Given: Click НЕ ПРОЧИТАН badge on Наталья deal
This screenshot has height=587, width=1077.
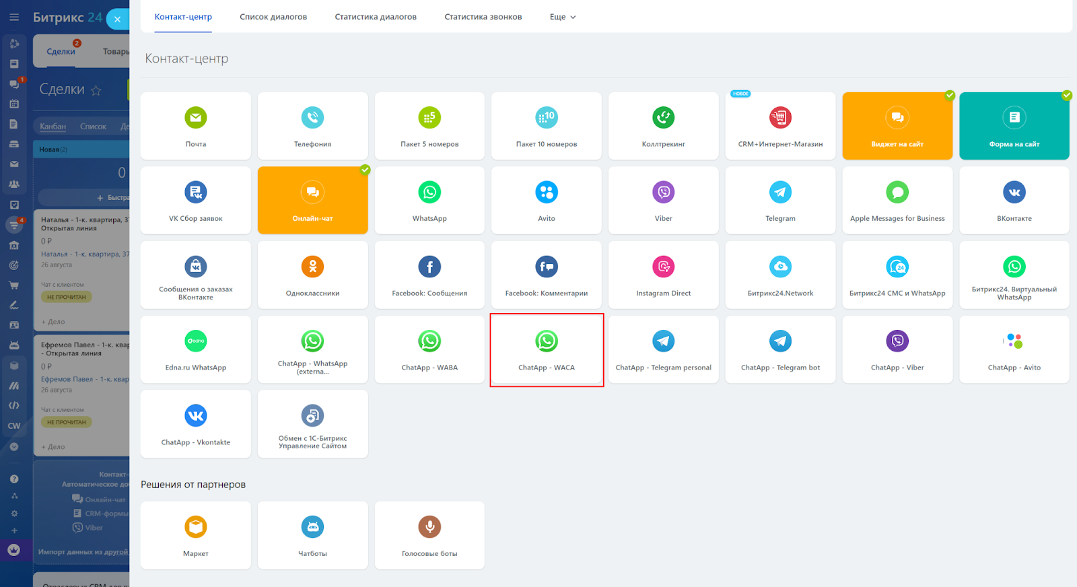Looking at the screenshot, I should [67, 297].
